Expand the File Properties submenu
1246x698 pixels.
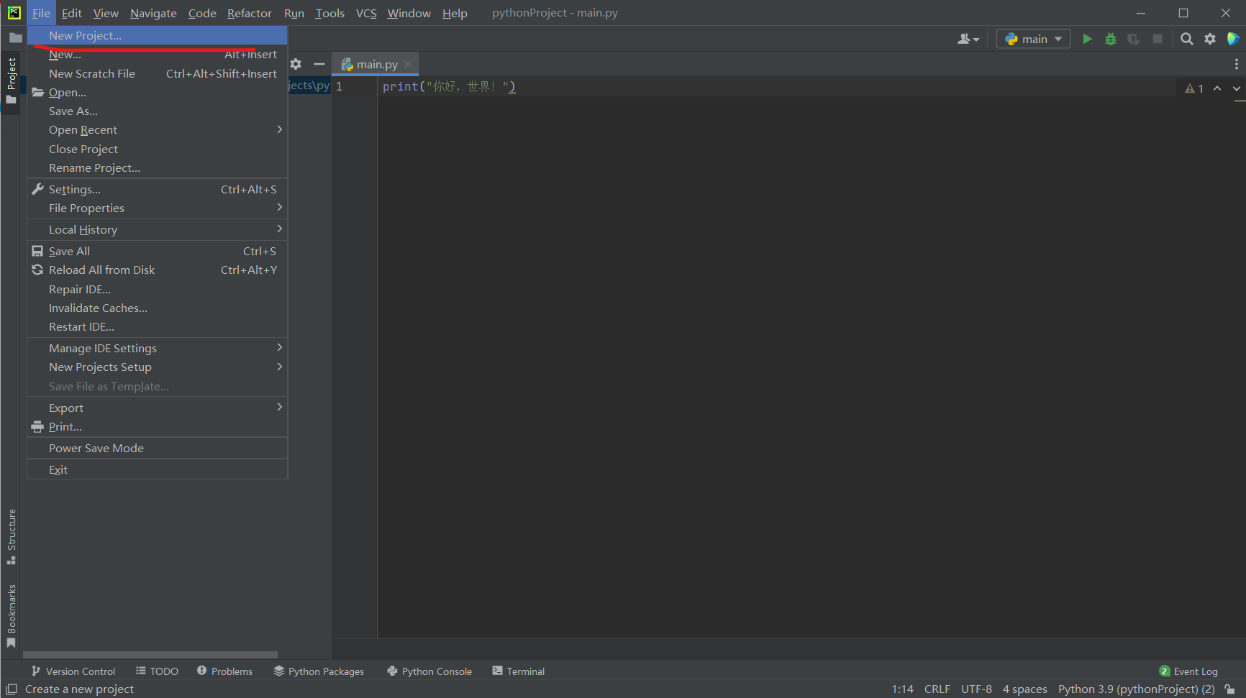click(x=157, y=208)
